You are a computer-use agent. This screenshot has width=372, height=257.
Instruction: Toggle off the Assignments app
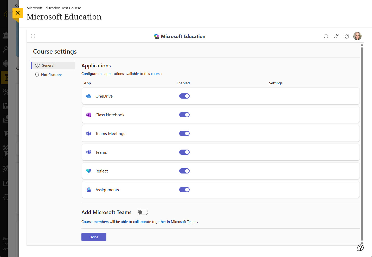click(x=184, y=190)
